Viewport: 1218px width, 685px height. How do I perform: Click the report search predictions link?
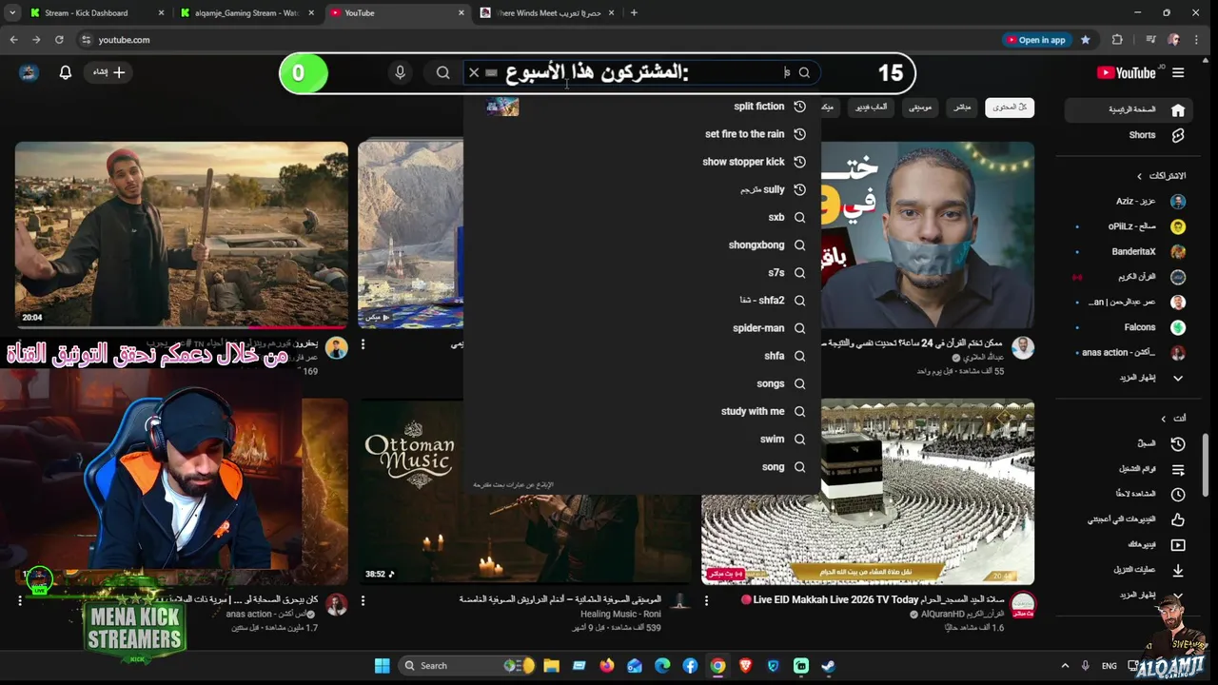[513, 485]
